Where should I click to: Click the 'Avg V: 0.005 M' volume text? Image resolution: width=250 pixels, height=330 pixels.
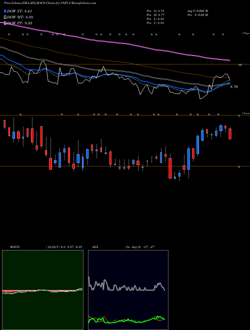197,11
